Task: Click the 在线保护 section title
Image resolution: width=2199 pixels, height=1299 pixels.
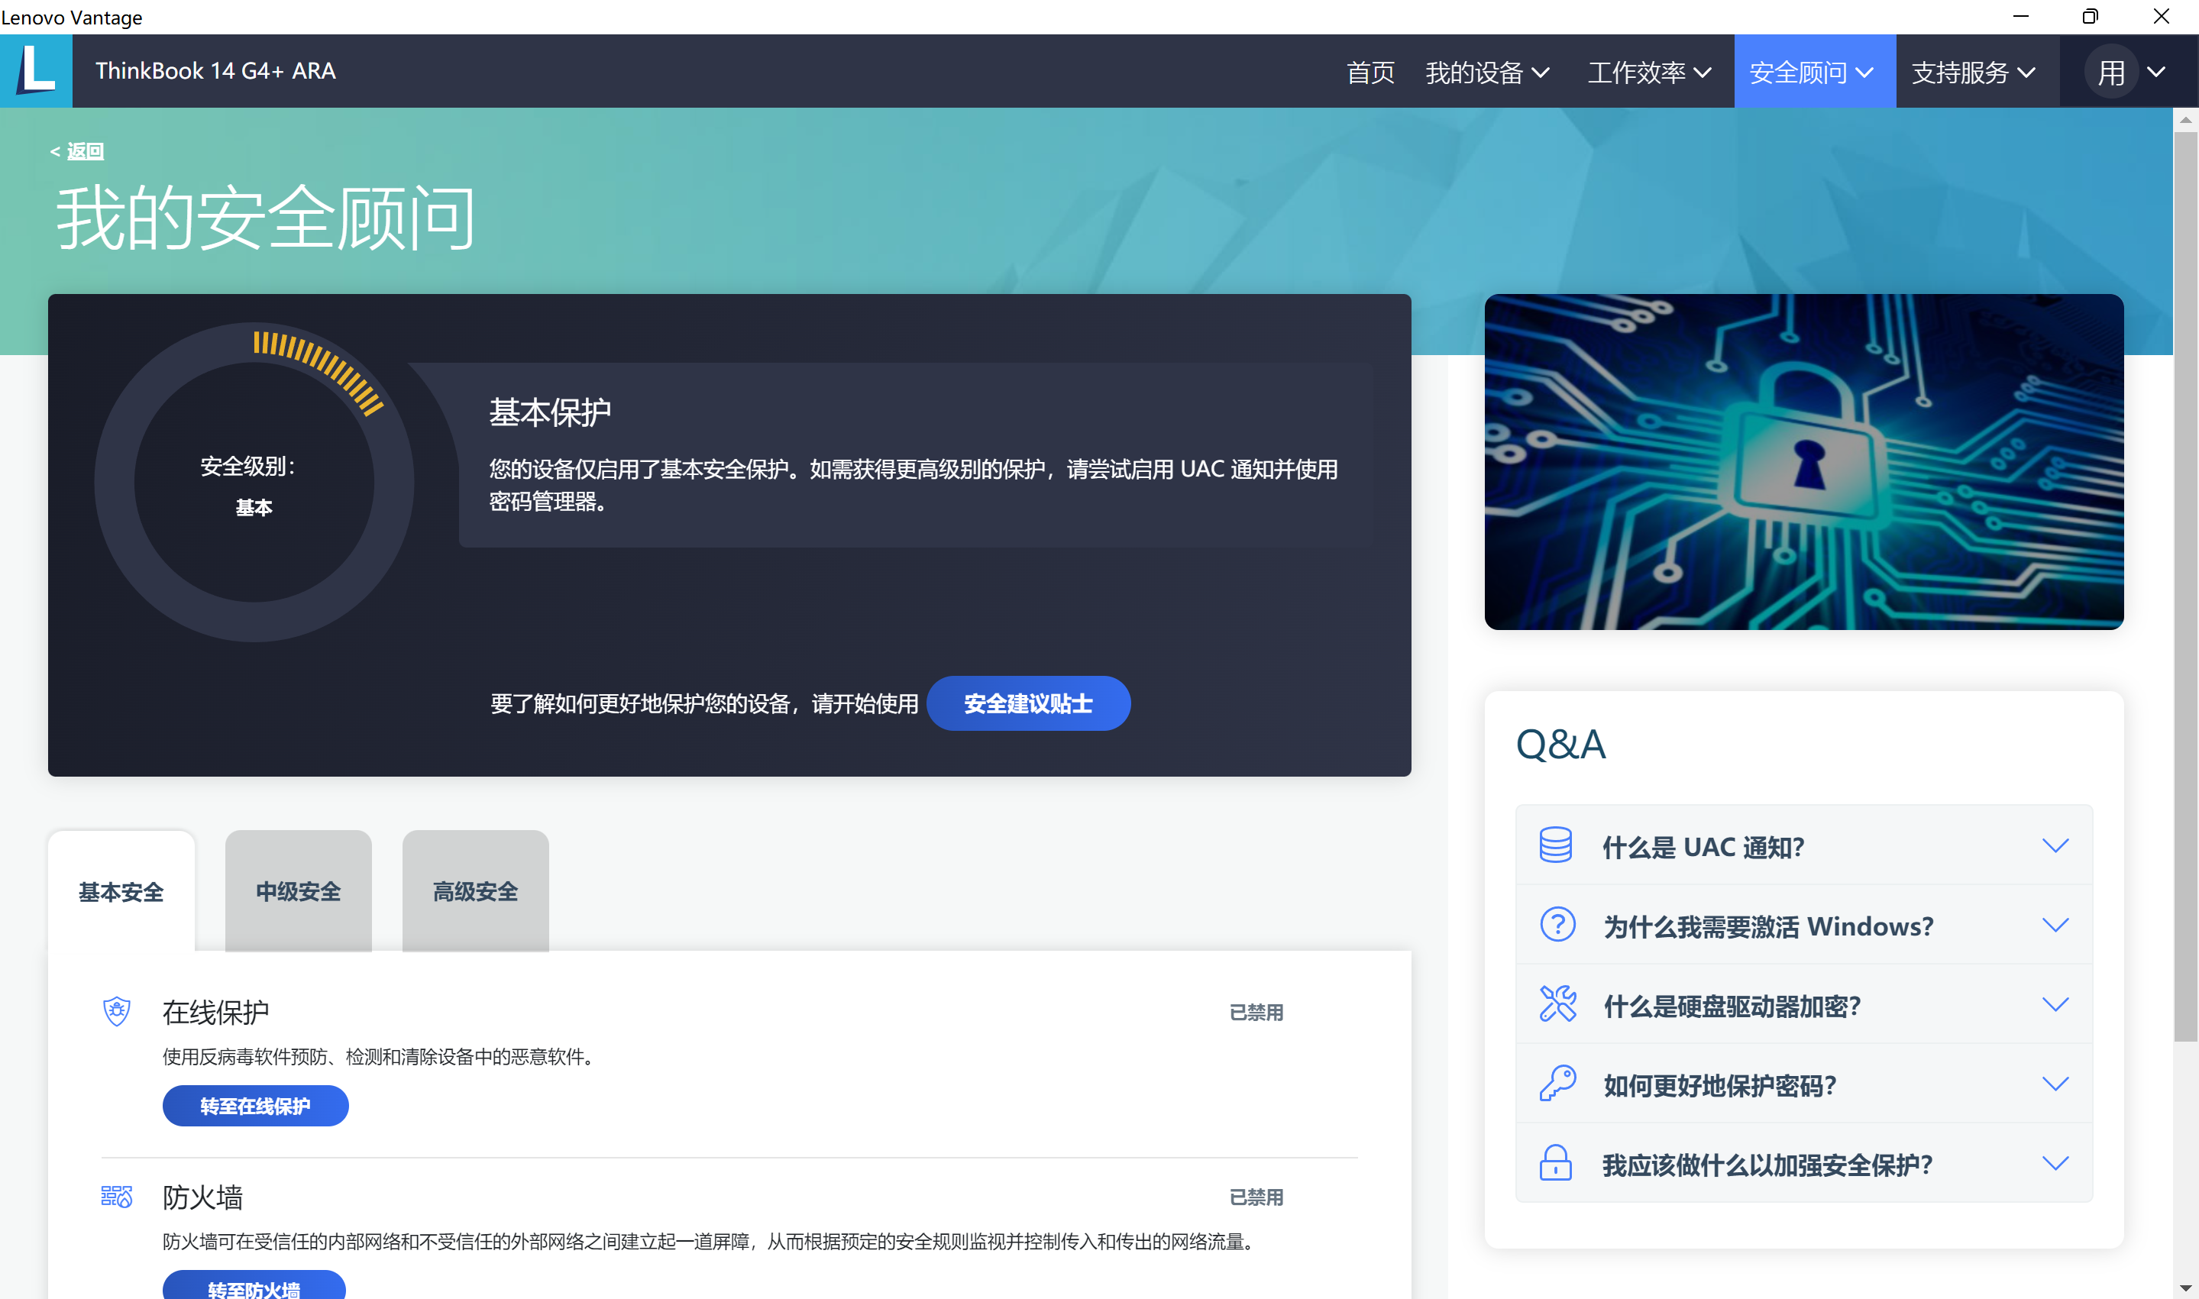Action: click(215, 1012)
